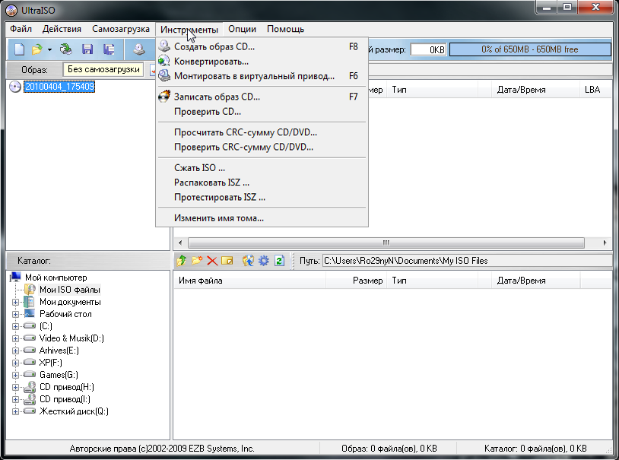
Task: Choose Изменить имя тома... menu entry
Action: pyautogui.click(x=262, y=218)
